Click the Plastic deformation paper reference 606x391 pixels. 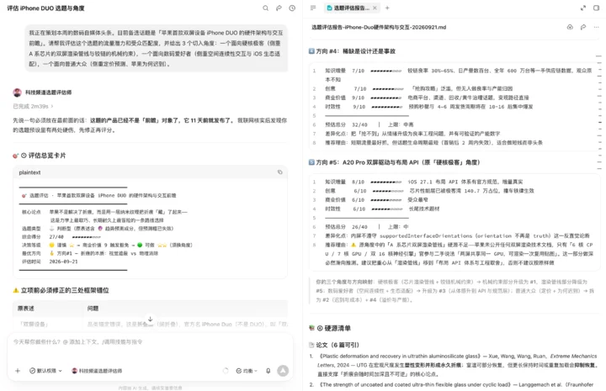tap(457, 365)
